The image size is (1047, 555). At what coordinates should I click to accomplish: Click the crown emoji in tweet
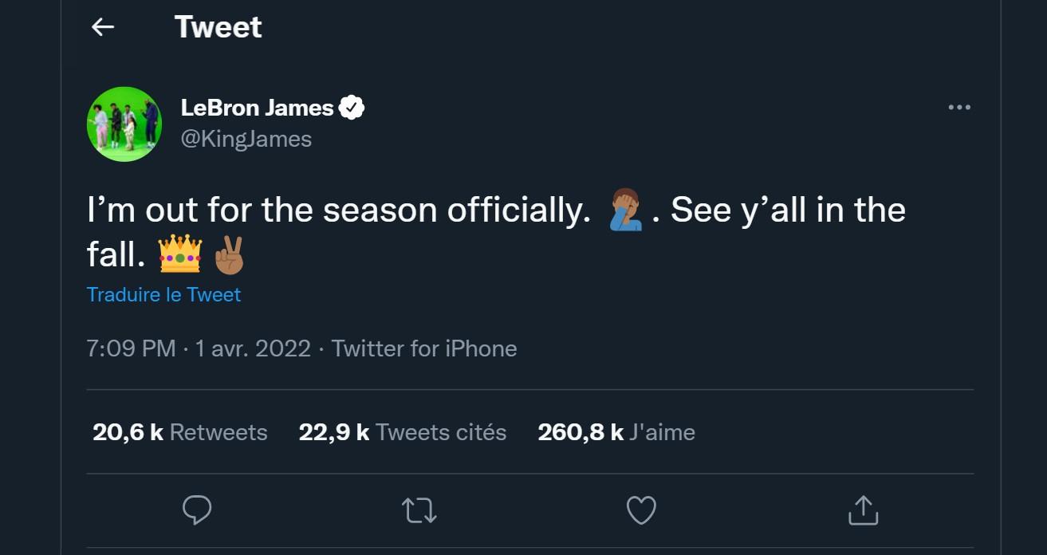point(180,254)
